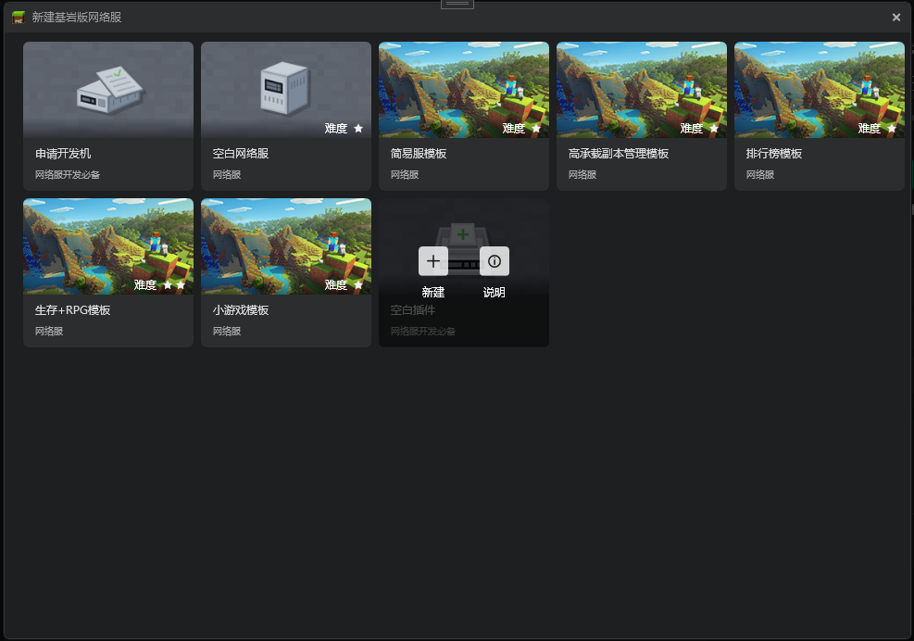This screenshot has width=914, height=641.
Task: Select the 简易服模板 thumbnail
Action: coord(464,90)
